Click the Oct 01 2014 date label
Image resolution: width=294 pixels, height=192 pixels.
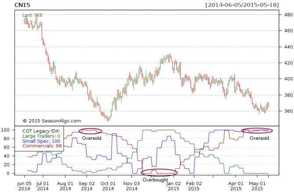108,186
